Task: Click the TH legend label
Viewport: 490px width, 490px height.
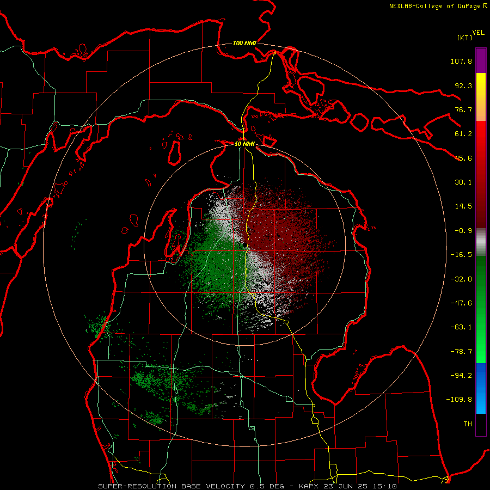Action: (468, 424)
